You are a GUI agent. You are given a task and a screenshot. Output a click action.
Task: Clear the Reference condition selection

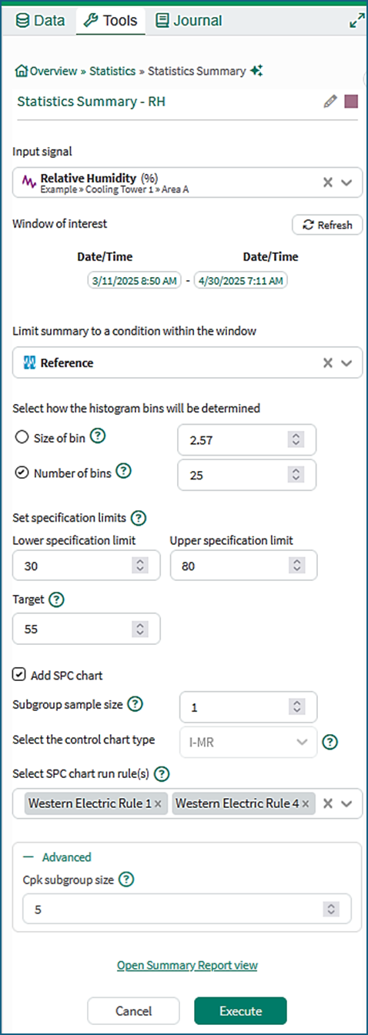[327, 362]
